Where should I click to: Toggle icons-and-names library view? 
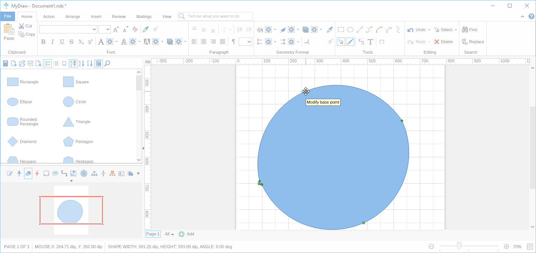click(48, 63)
